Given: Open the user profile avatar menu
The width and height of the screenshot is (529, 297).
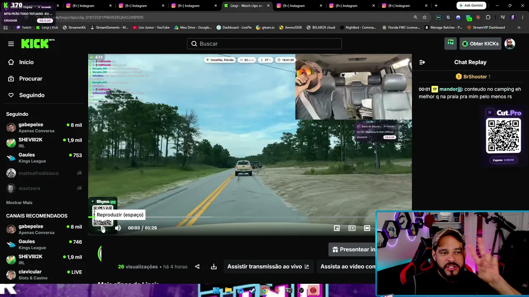Looking at the screenshot, I should click(x=510, y=44).
